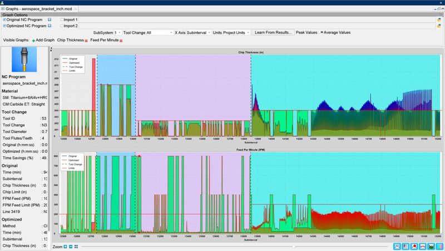This screenshot has width=445, height=251.
Task: Click the Chip Limit (in) row
Action: pyautogui.click(x=24, y=192)
